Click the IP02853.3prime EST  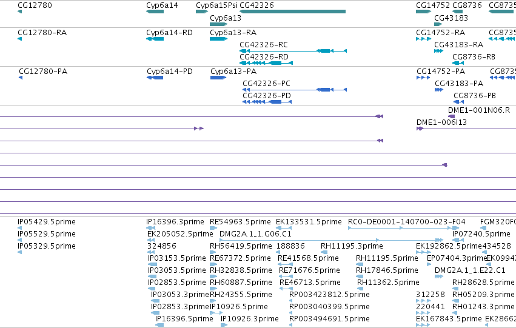[155, 313]
